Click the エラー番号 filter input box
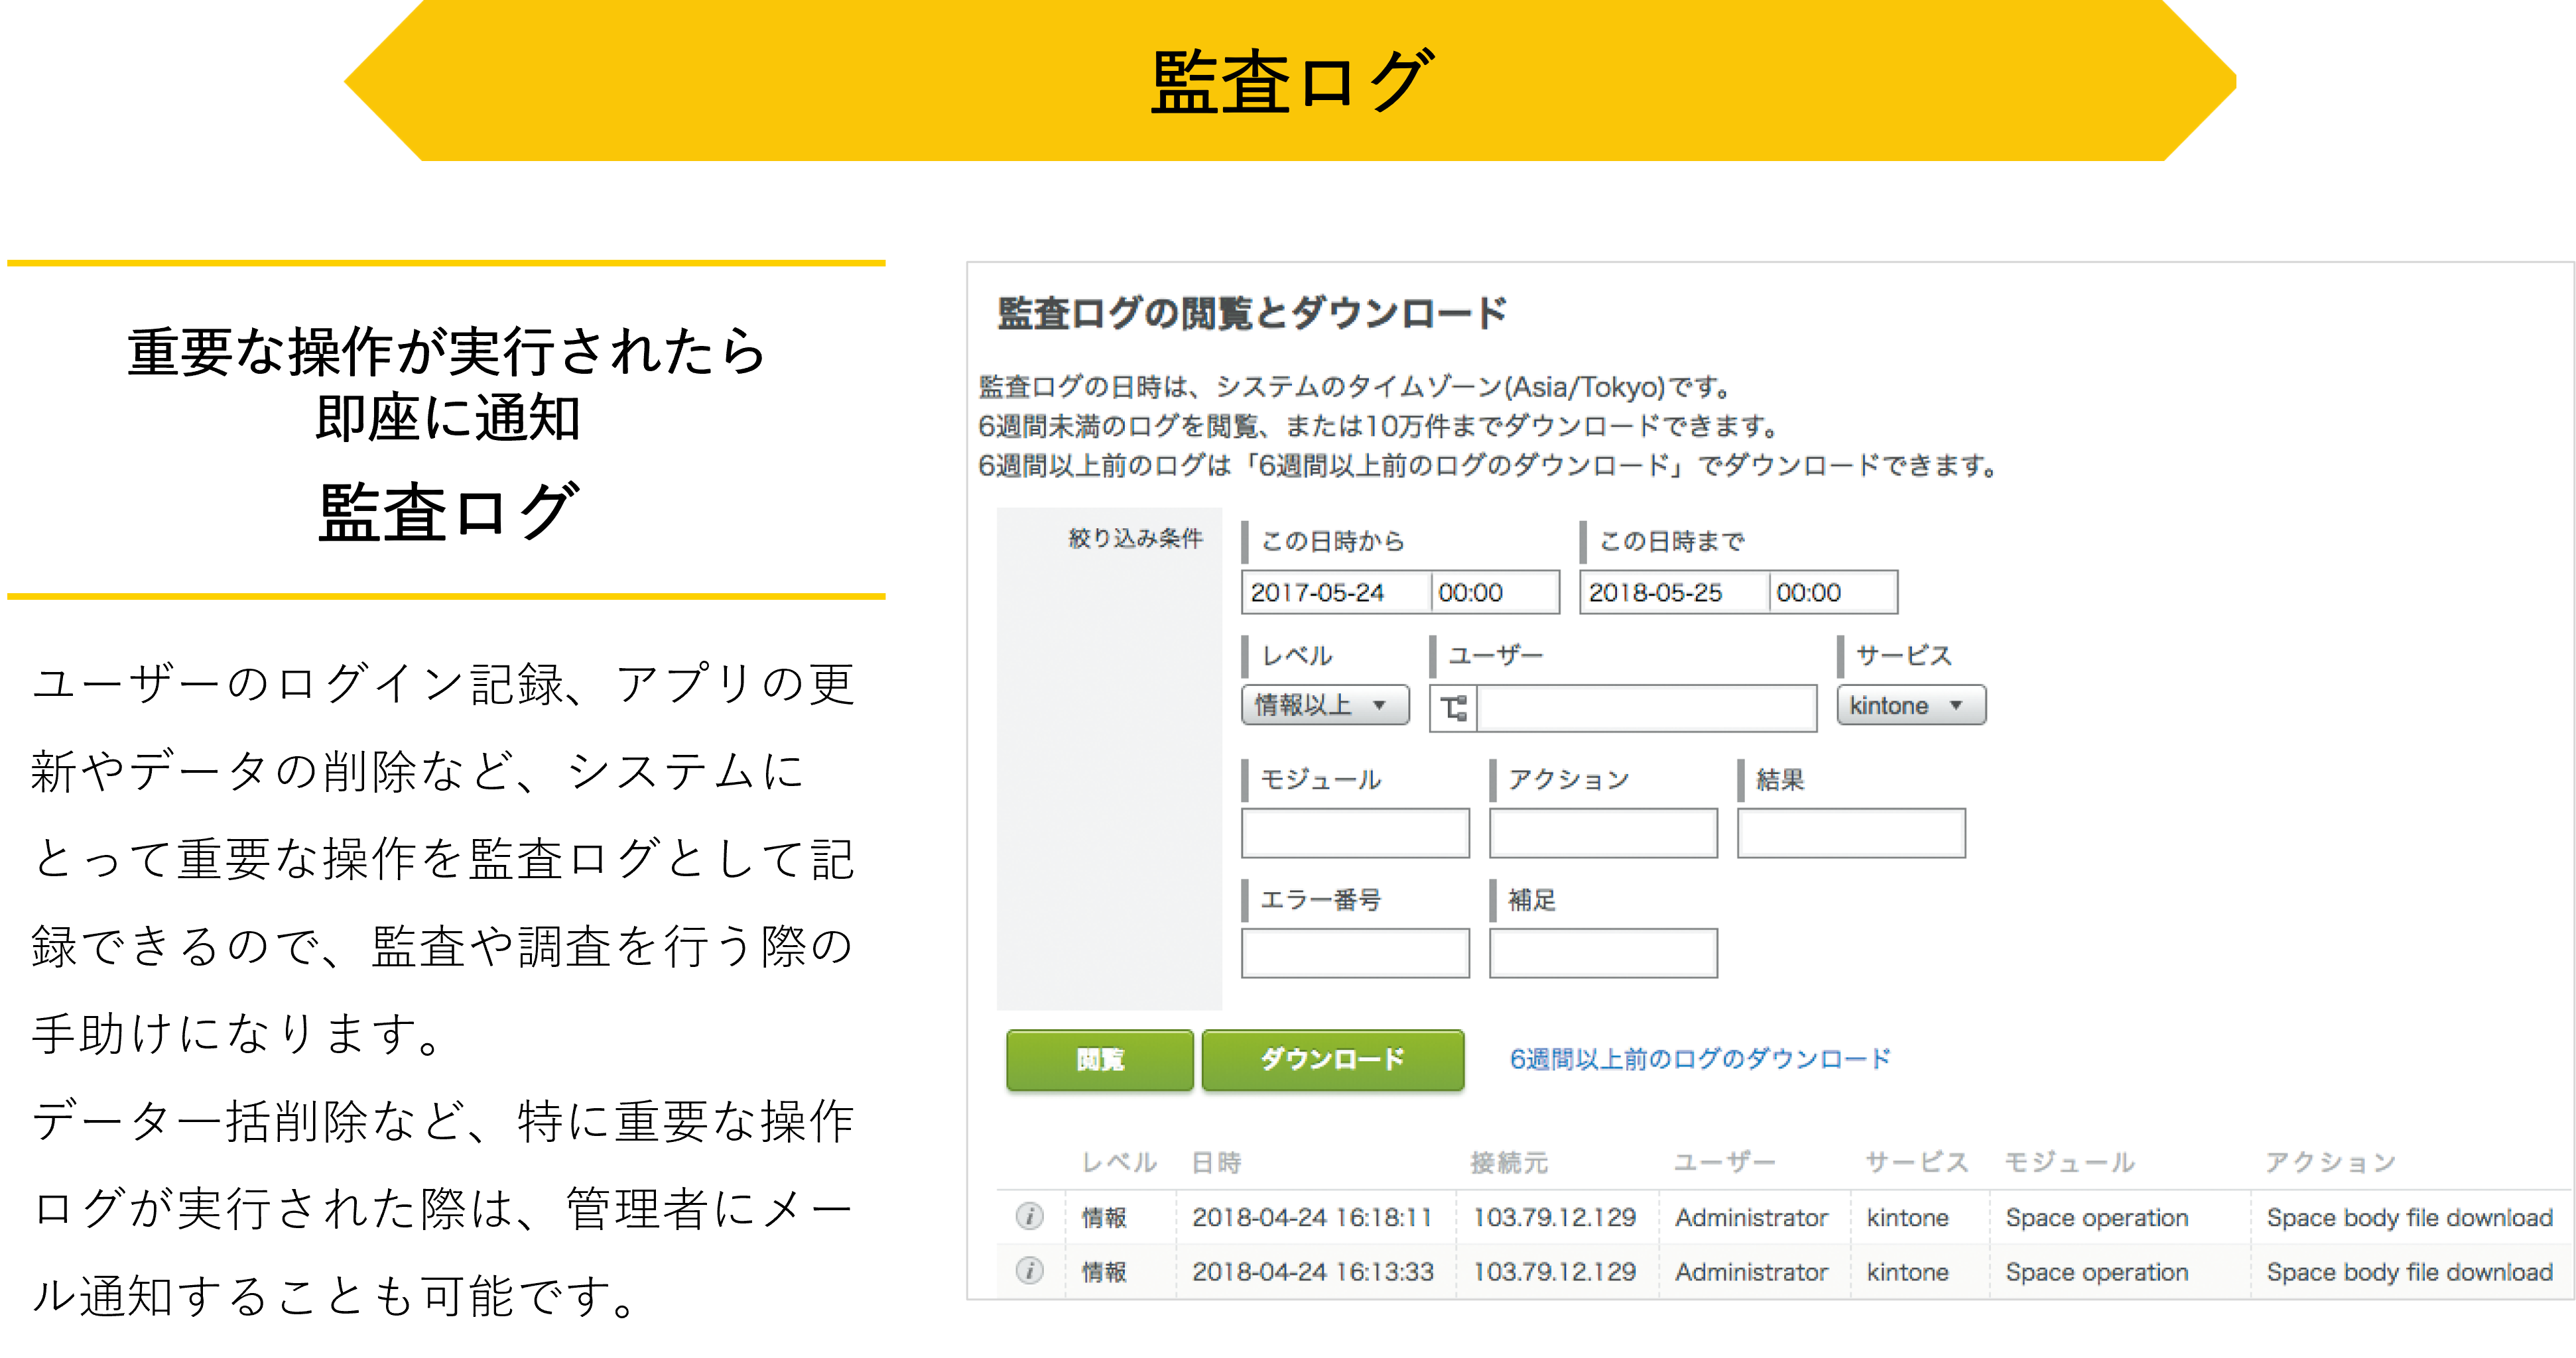Viewport: 2576px width, 1358px height. (x=1355, y=953)
